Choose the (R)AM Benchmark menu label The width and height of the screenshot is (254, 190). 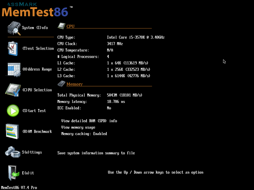(37, 131)
